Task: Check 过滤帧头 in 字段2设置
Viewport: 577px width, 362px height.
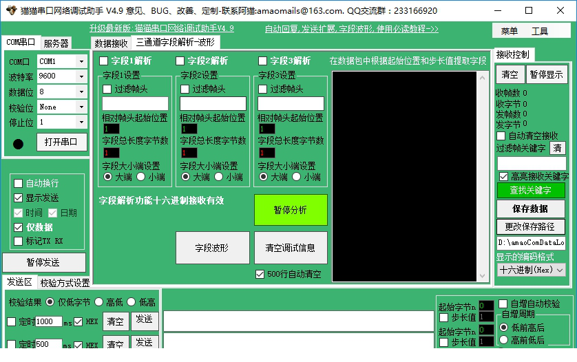Action: pyautogui.click(x=185, y=89)
